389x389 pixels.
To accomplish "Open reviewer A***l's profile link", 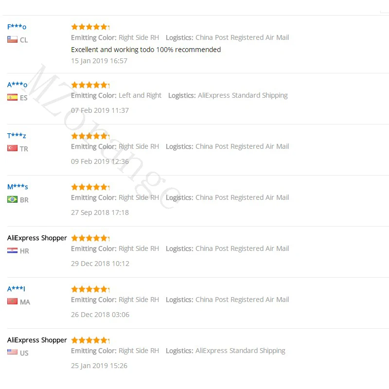I will tap(16, 289).
